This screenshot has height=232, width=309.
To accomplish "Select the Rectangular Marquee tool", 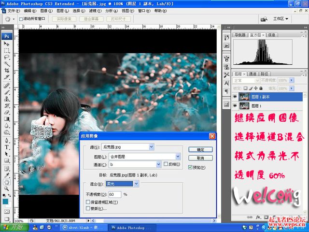I will click(7, 50).
